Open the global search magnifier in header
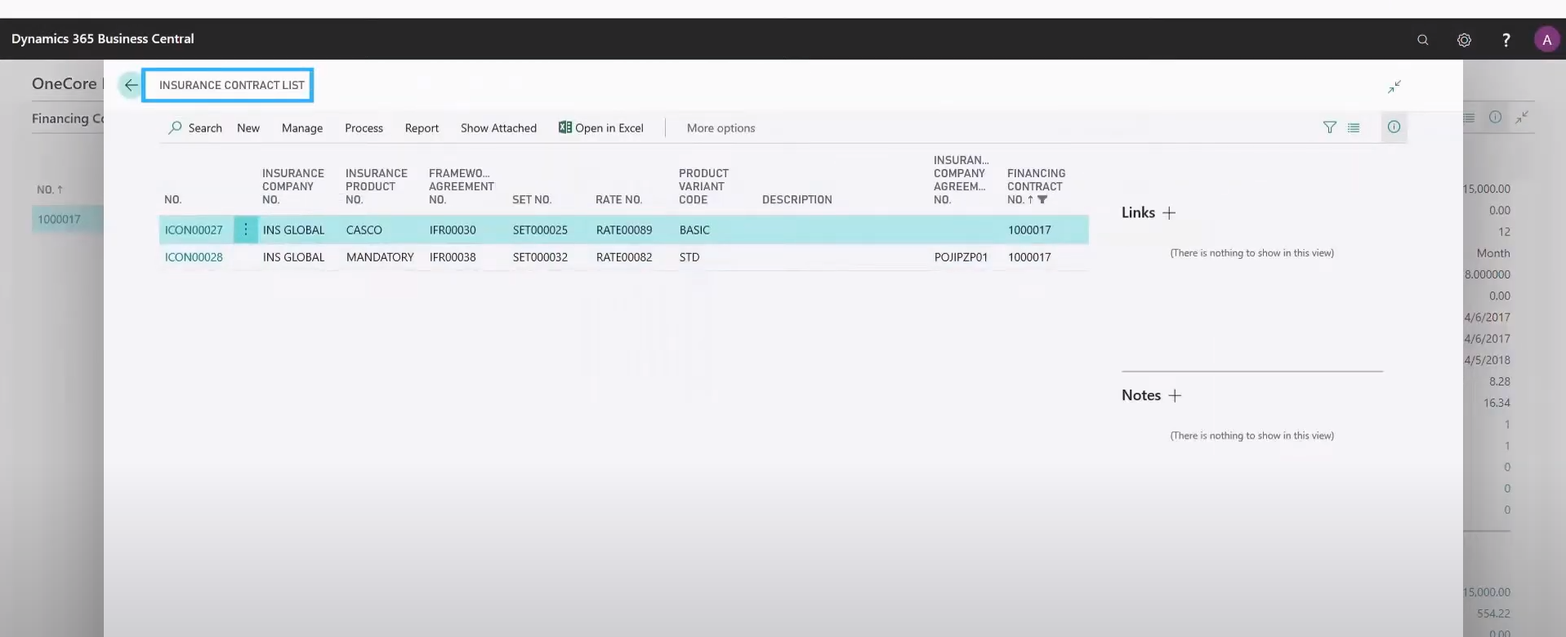The width and height of the screenshot is (1566, 637). (1423, 39)
